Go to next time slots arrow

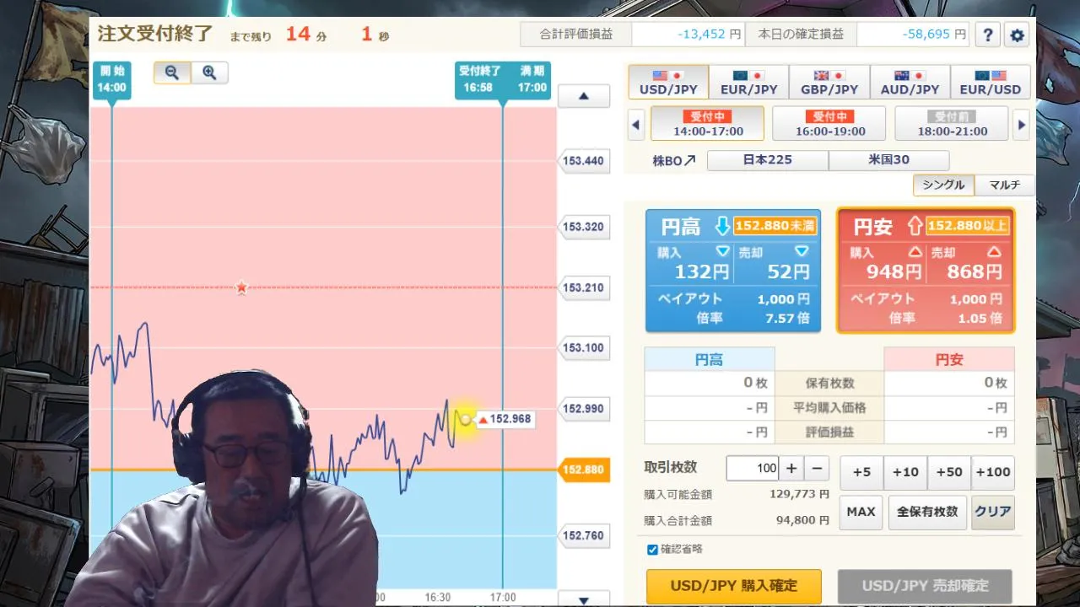tap(1022, 126)
